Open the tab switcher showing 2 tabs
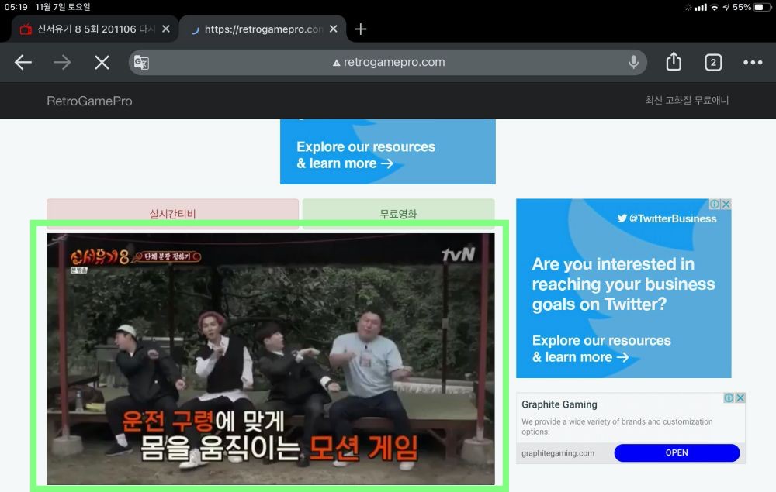776x492 pixels. tap(712, 63)
